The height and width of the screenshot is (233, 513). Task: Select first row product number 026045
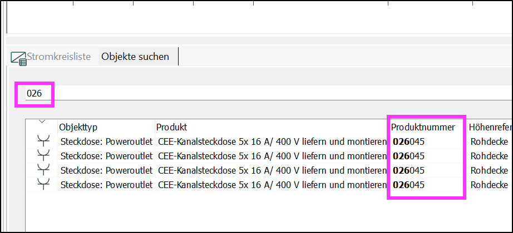pyautogui.click(x=408, y=142)
